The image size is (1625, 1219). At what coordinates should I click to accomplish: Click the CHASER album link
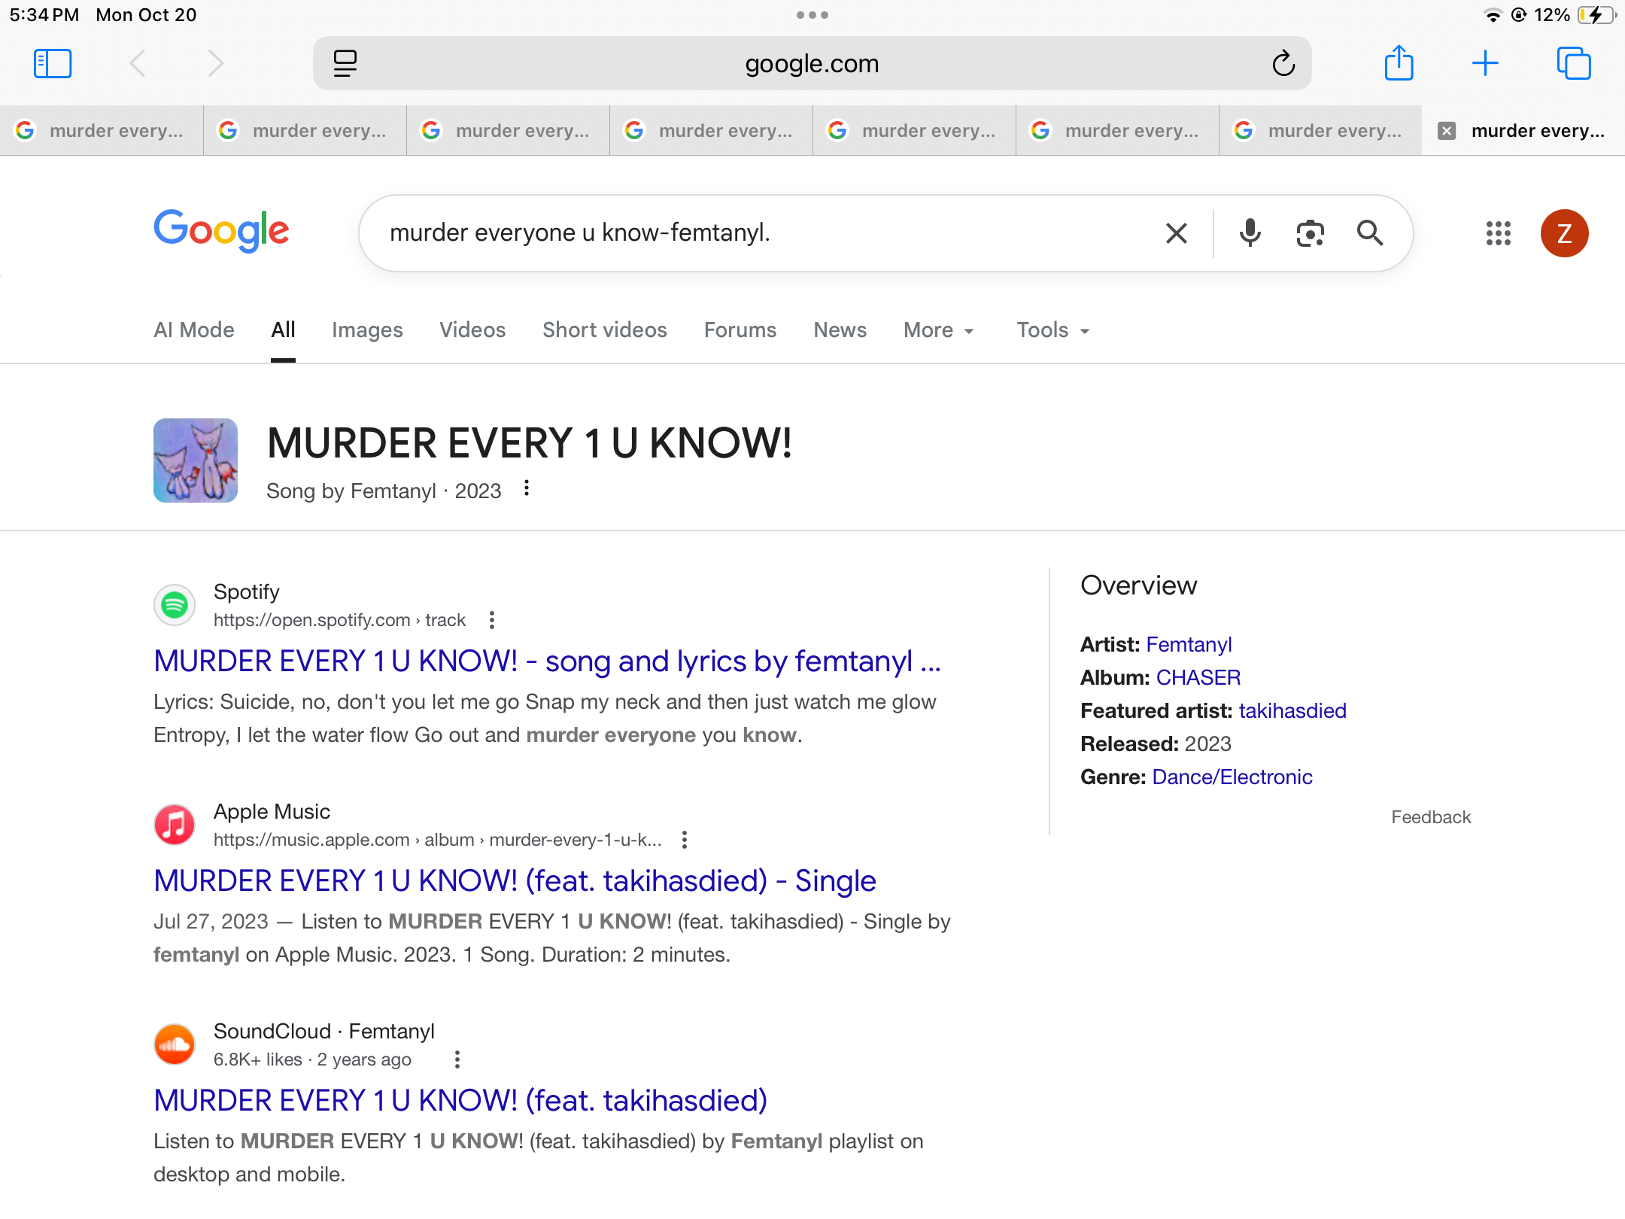click(x=1198, y=677)
